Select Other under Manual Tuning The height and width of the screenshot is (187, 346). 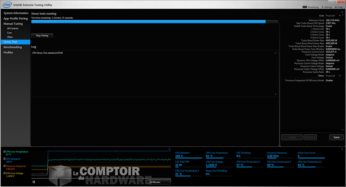[x=10, y=37]
